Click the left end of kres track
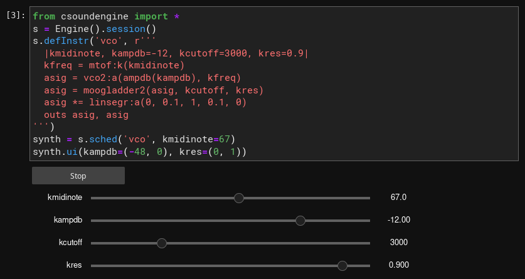Viewport: 525px width, 279px height. point(93,266)
